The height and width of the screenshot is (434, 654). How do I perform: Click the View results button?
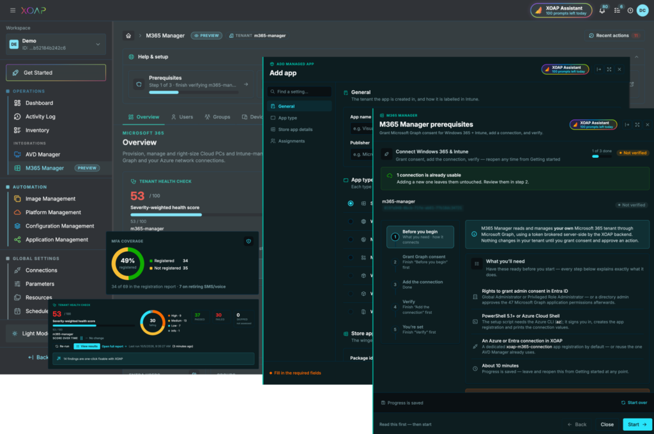87,346
